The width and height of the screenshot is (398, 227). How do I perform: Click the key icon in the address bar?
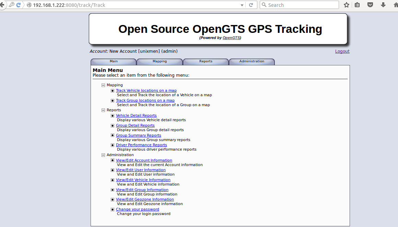tap(11, 4)
